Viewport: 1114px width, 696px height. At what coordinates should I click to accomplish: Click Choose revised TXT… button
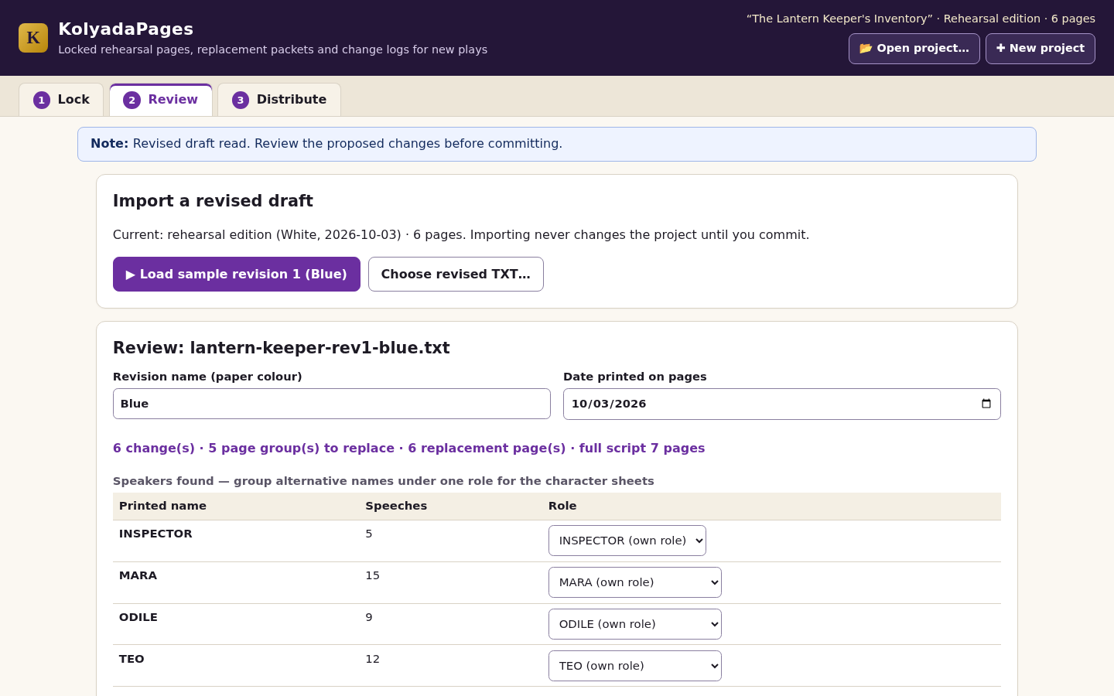(x=456, y=275)
